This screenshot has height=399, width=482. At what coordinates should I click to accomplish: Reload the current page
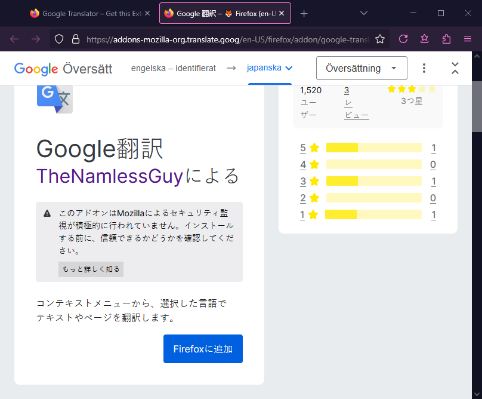click(403, 39)
